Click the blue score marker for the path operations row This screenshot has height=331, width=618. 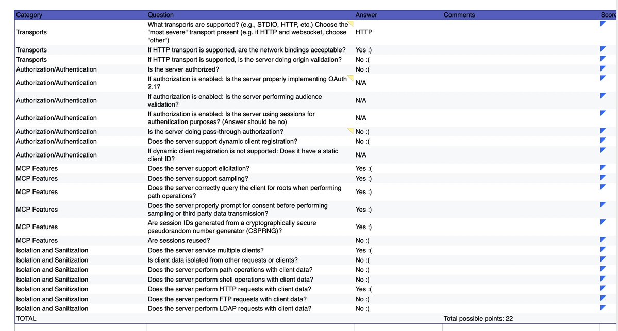(x=603, y=269)
